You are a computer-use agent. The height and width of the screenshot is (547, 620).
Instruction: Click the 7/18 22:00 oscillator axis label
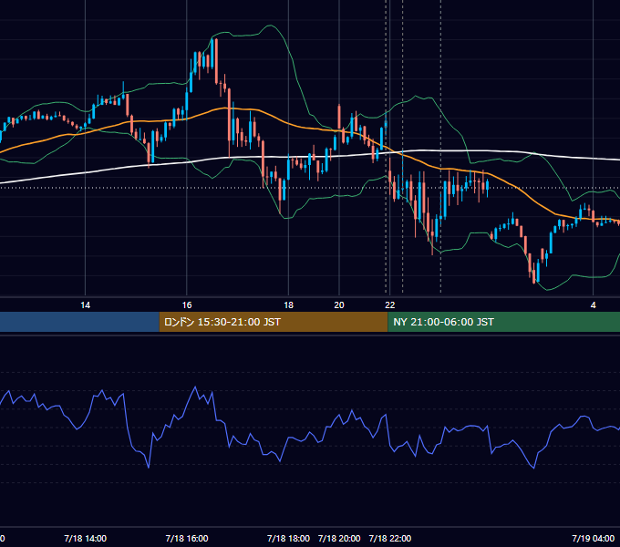(x=390, y=539)
